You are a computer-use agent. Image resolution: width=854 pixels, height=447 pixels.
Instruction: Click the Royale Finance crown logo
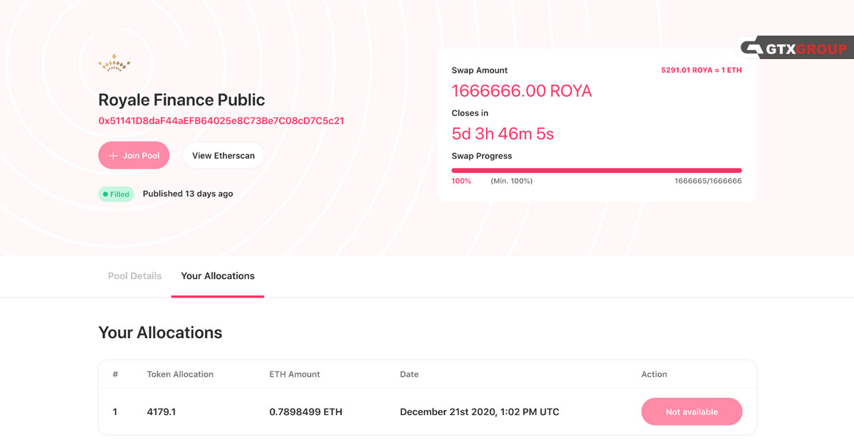point(114,64)
